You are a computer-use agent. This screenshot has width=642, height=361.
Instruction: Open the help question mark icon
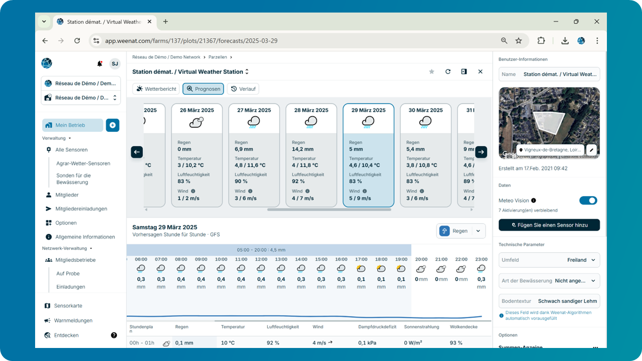pos(114,335)
